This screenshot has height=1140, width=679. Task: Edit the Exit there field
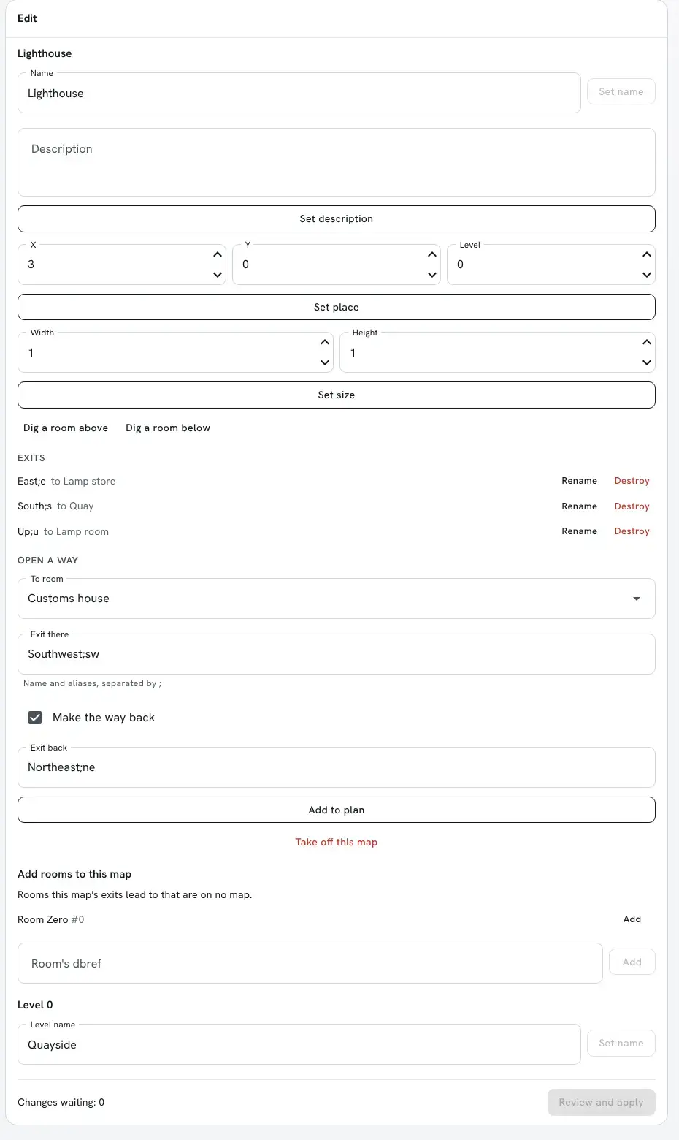(337, 654)
